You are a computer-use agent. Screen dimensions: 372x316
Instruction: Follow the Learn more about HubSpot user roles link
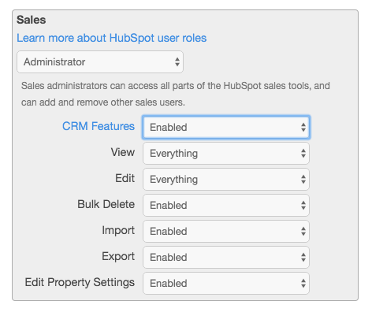point(112,38)
